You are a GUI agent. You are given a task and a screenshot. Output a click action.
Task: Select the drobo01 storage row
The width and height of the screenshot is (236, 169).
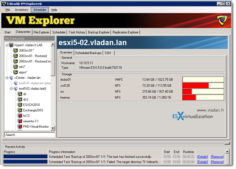tap(142, 79)
